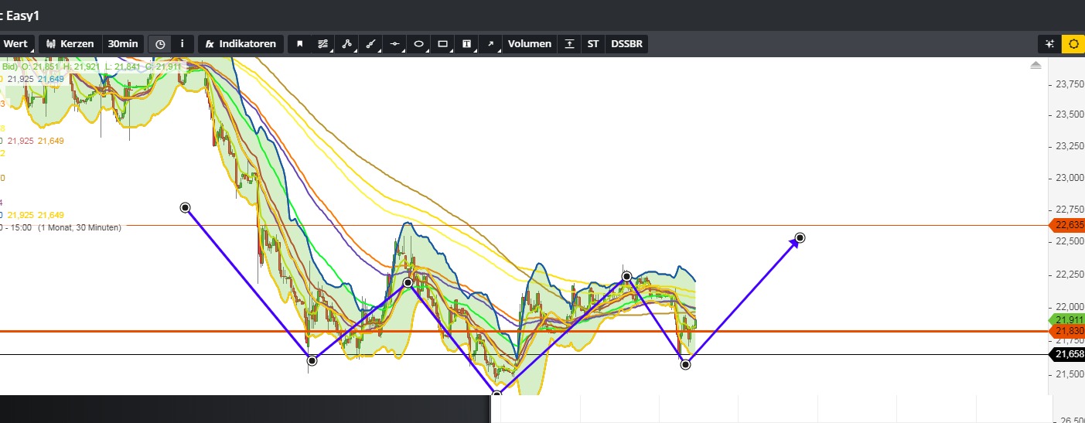The width and height of the screenshot is (1085, 423).
Task: Select the text annotation tool
Action: tap(467, 44)
